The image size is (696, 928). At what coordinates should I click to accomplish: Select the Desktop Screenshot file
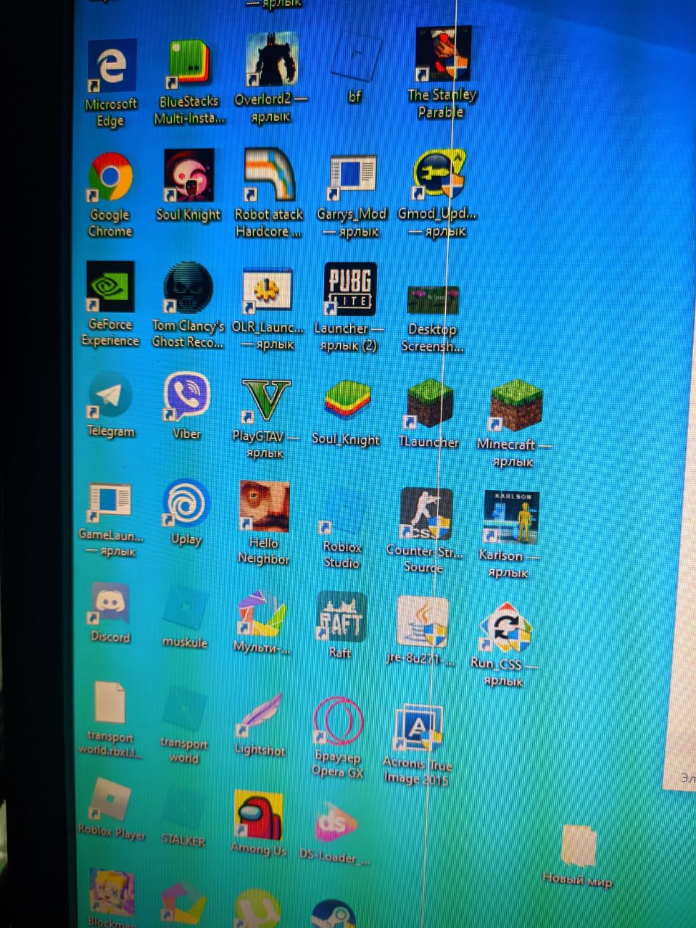(432, 300)
